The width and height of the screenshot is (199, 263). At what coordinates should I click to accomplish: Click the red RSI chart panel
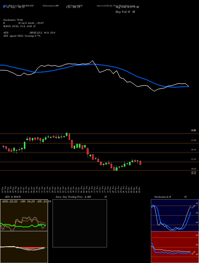pos(175,247)
